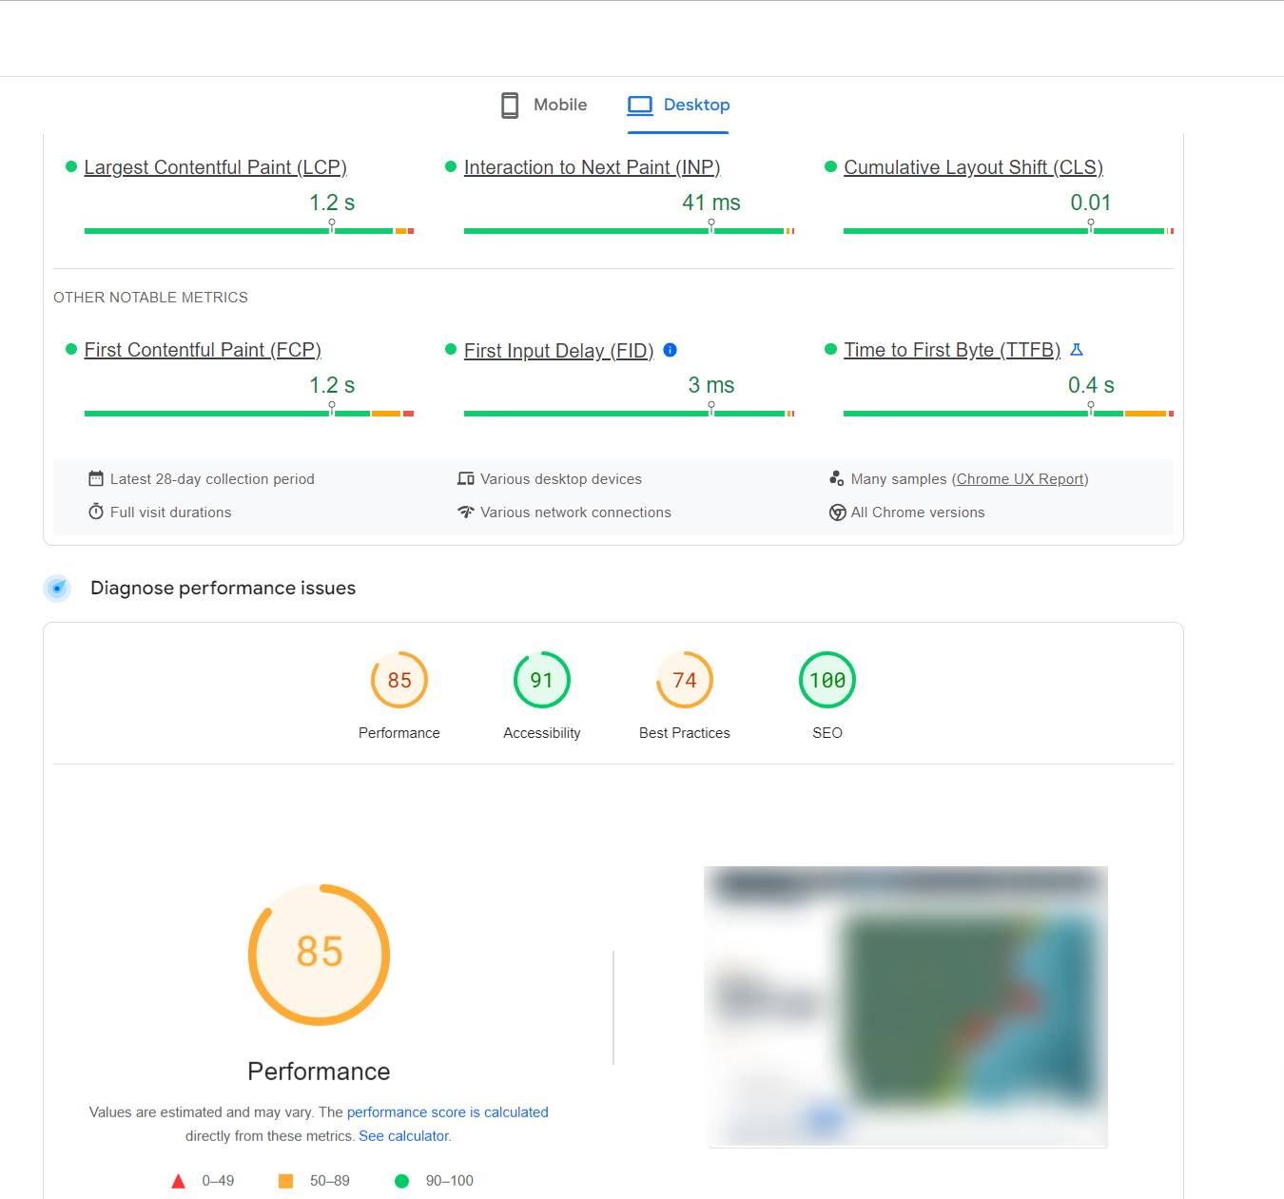1284x1199 pixels.
Task: Open Cumulative Layout Shift (CLS) link
Action: (973, 167)
